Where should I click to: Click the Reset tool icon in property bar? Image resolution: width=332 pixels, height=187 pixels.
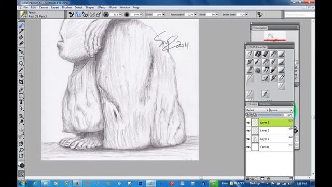(x=72, y=15)
